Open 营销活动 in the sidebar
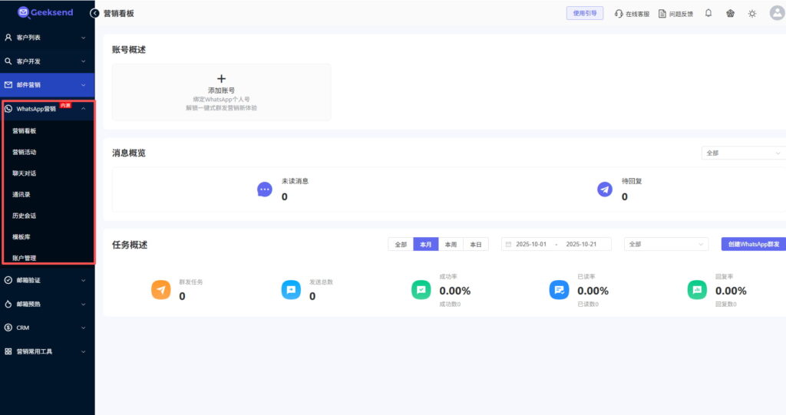This screenshot has width=786, height=415. point(25,152)
